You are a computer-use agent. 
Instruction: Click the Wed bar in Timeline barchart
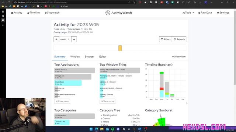pos(162,85)
